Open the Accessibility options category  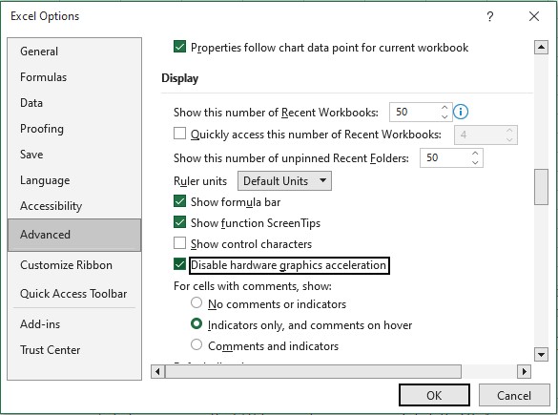tap(74, 206)
